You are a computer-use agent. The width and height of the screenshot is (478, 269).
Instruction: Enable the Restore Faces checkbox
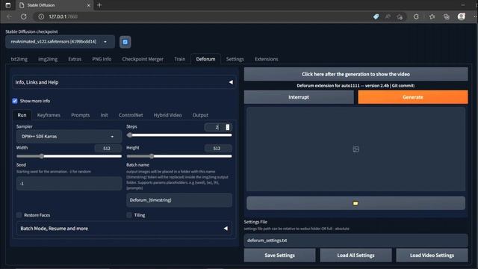point(19,215)
